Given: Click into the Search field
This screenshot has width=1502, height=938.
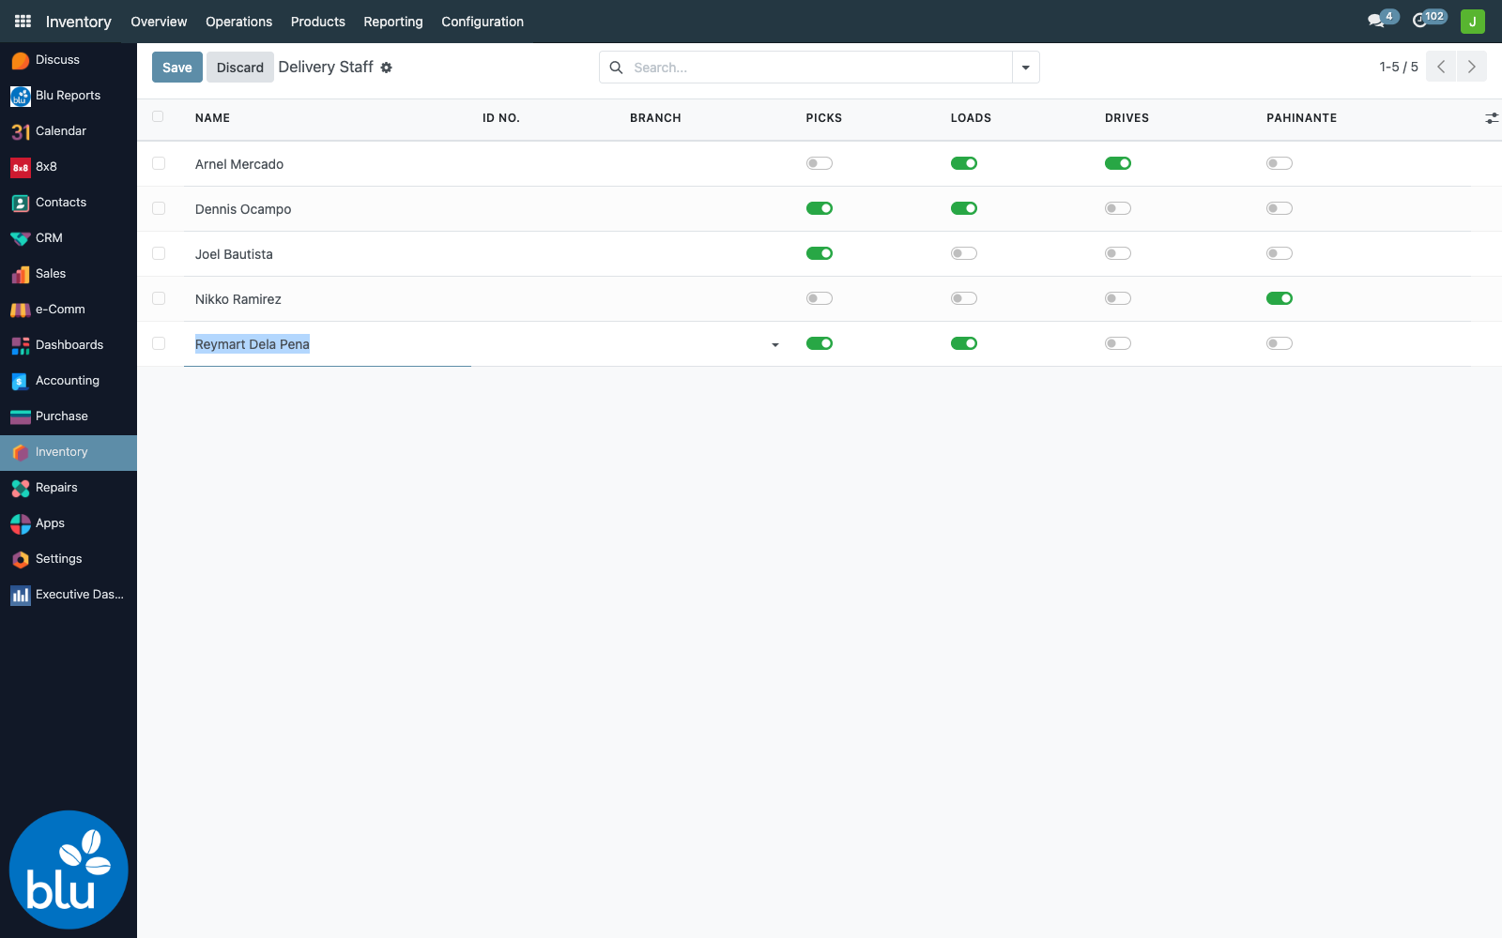Looking at the screenshot, I should pyautogui.click(x=817, y=68).
